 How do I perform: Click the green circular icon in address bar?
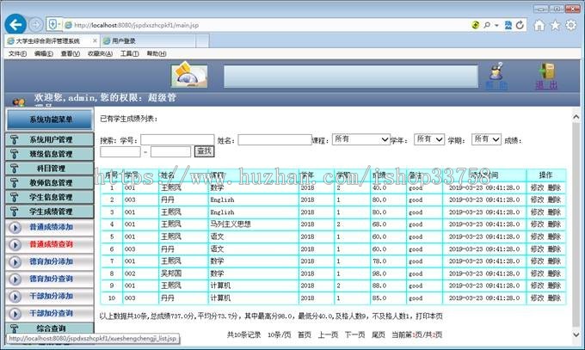tap(475, 25)
